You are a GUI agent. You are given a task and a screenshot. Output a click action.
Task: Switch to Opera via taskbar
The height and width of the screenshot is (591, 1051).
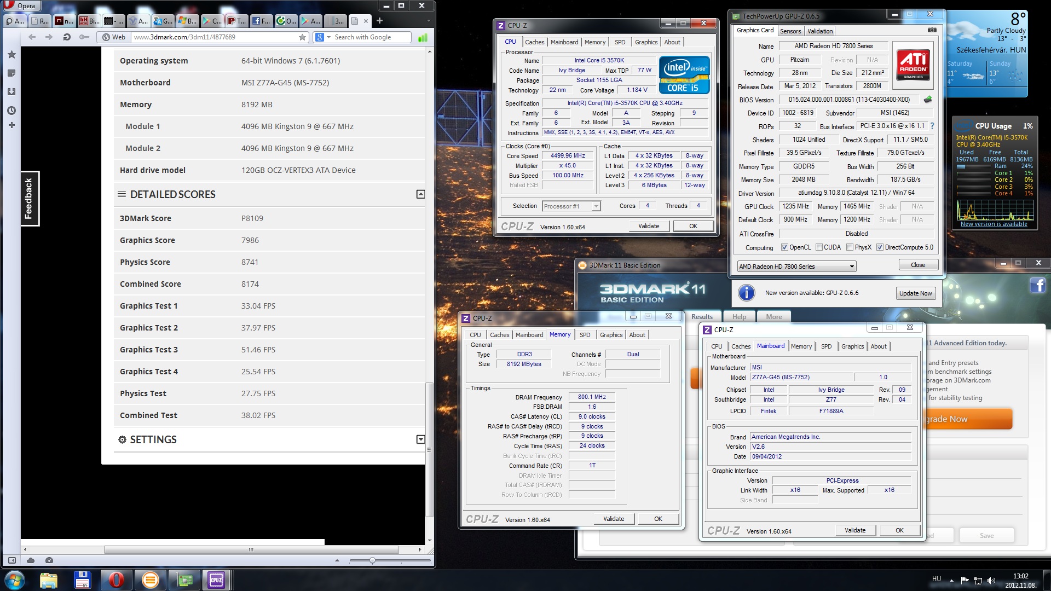tap(116, 580)
